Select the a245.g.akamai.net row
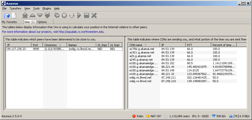This screenshot has width=252, height=120. coord(182,59)
